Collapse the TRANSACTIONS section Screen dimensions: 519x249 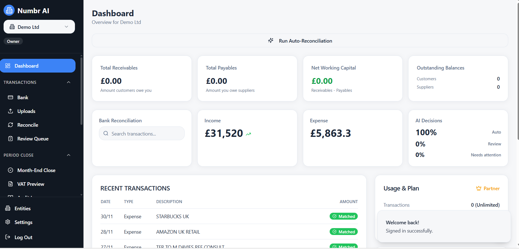pos(68,82)
